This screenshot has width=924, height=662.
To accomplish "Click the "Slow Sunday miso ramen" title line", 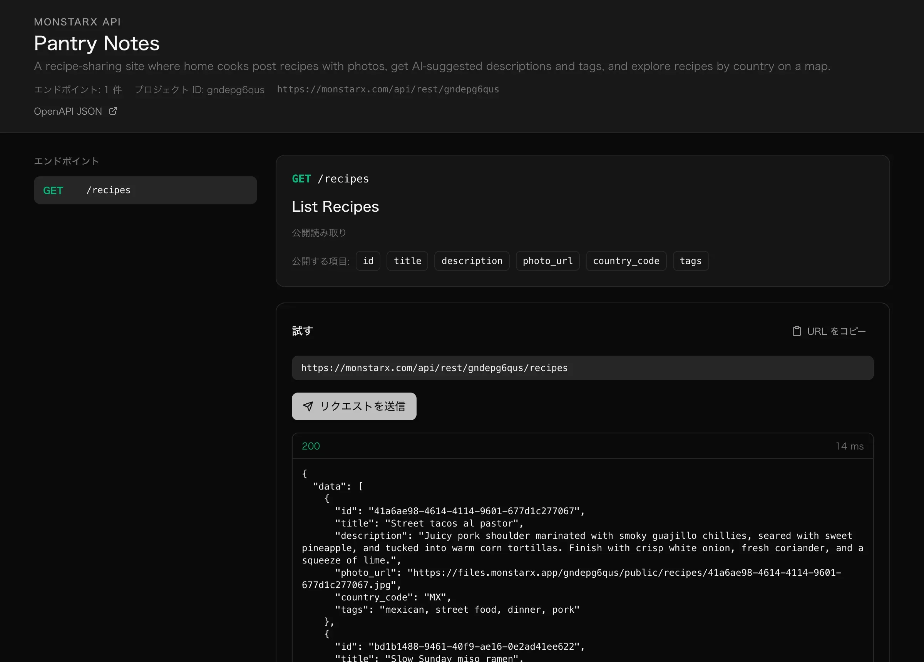I will point(429,658).
